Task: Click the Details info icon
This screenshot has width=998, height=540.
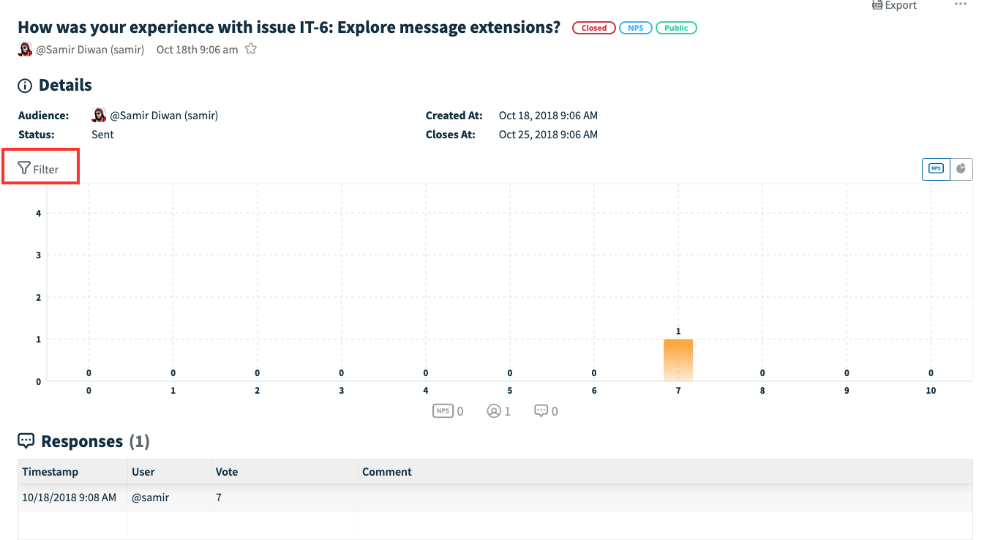Action: [25, 86]
